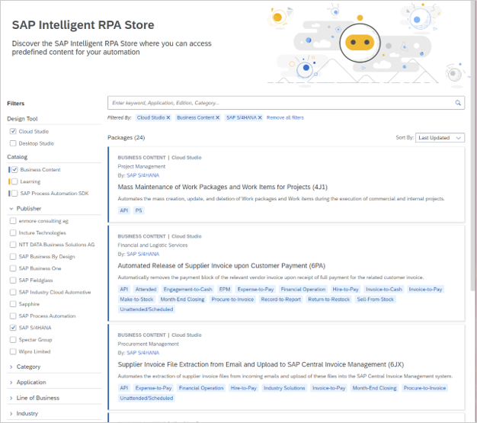Click Financial Operation tag in 6PA card

point(303,290)
